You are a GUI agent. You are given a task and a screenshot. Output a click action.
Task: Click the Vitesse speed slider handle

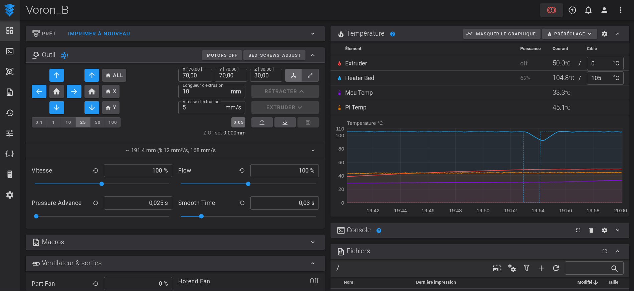(102, 184)
